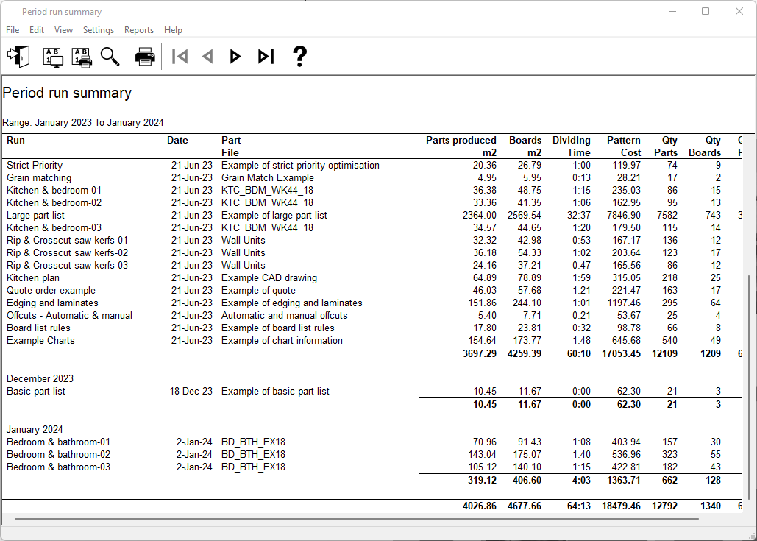Select run Bedroom & bathroom-01

(58, 442)
